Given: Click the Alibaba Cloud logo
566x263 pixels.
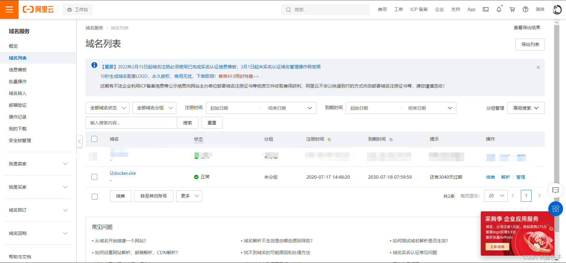Looking at the screenshot, I should pos(38,9).
